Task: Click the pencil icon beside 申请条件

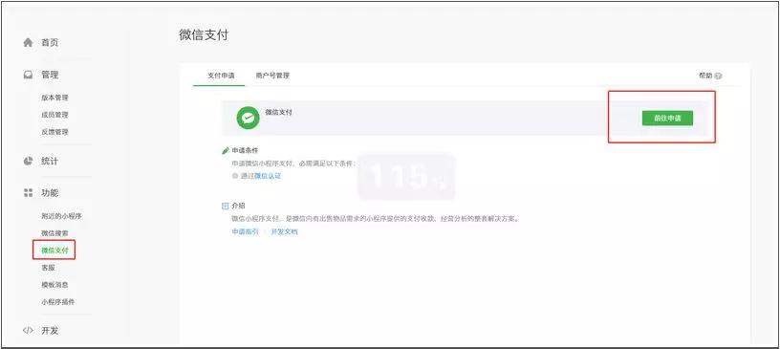Action: [226, 150]
